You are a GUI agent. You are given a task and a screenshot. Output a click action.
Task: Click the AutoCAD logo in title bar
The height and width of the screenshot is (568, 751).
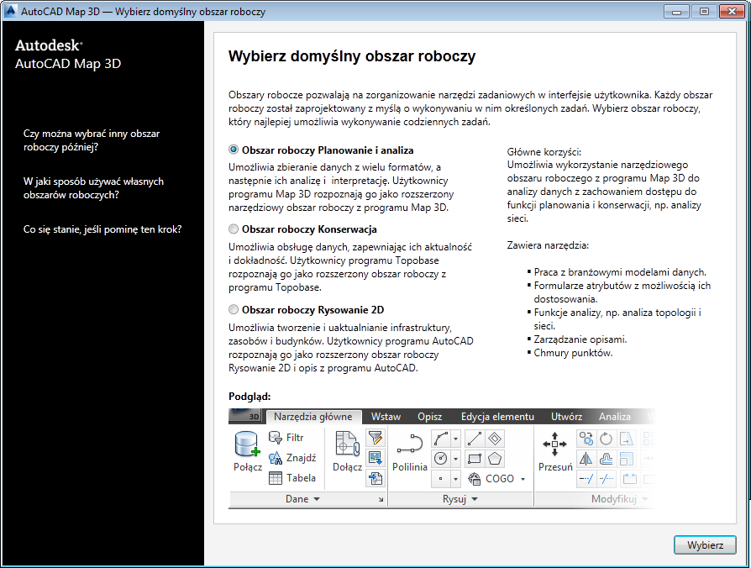pos(10,11)
